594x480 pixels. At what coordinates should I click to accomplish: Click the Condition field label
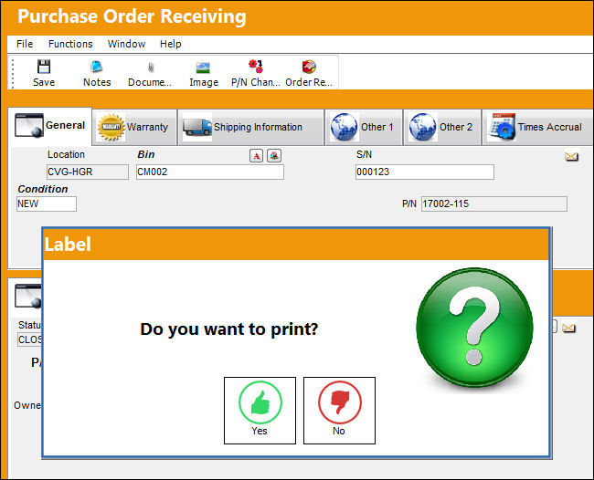click(x=43, y=189)
